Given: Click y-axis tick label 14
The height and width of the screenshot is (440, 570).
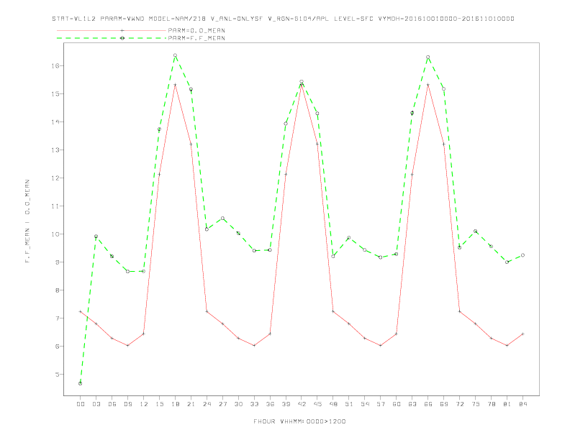Looking at the screenshot, I should coord(55,122).
